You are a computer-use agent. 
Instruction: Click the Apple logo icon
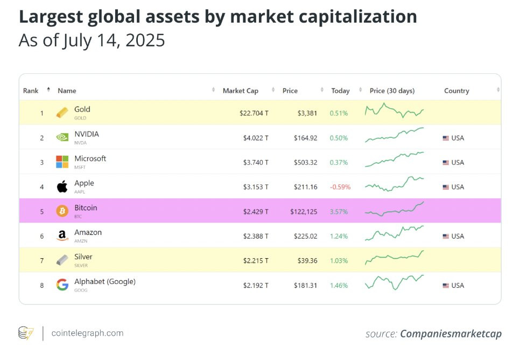click(62, 186)
